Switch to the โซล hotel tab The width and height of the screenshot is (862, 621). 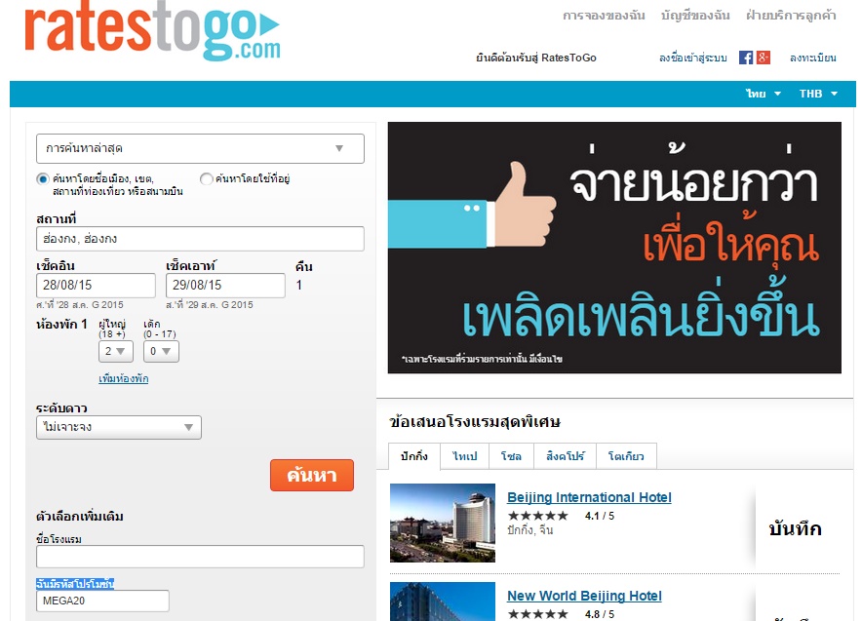coord(511,456)
